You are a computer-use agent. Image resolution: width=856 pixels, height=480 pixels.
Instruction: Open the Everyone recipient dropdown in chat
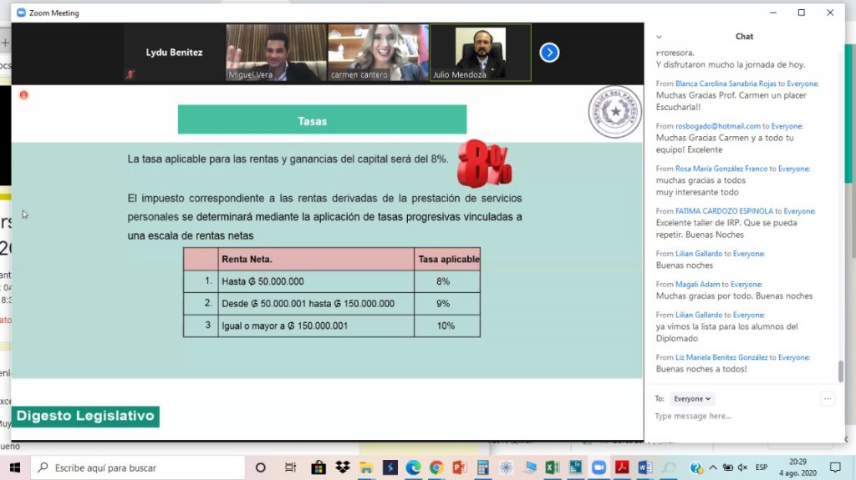(693, 399)
